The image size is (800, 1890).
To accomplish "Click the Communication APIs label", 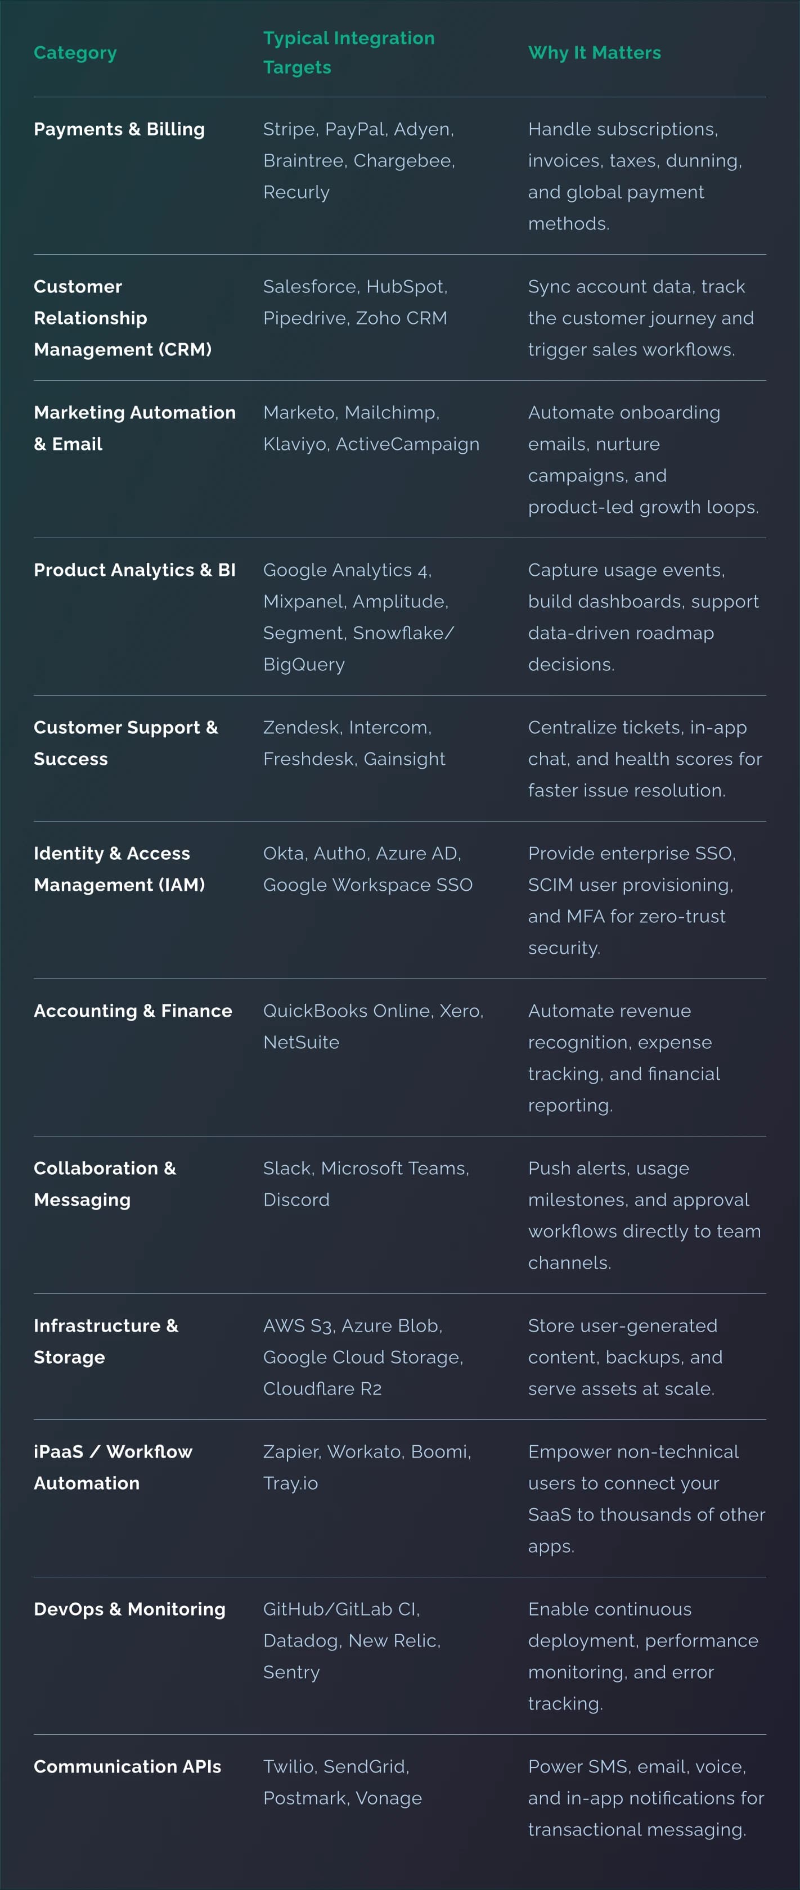I will pyautogui.click(x=127, y=1767).
